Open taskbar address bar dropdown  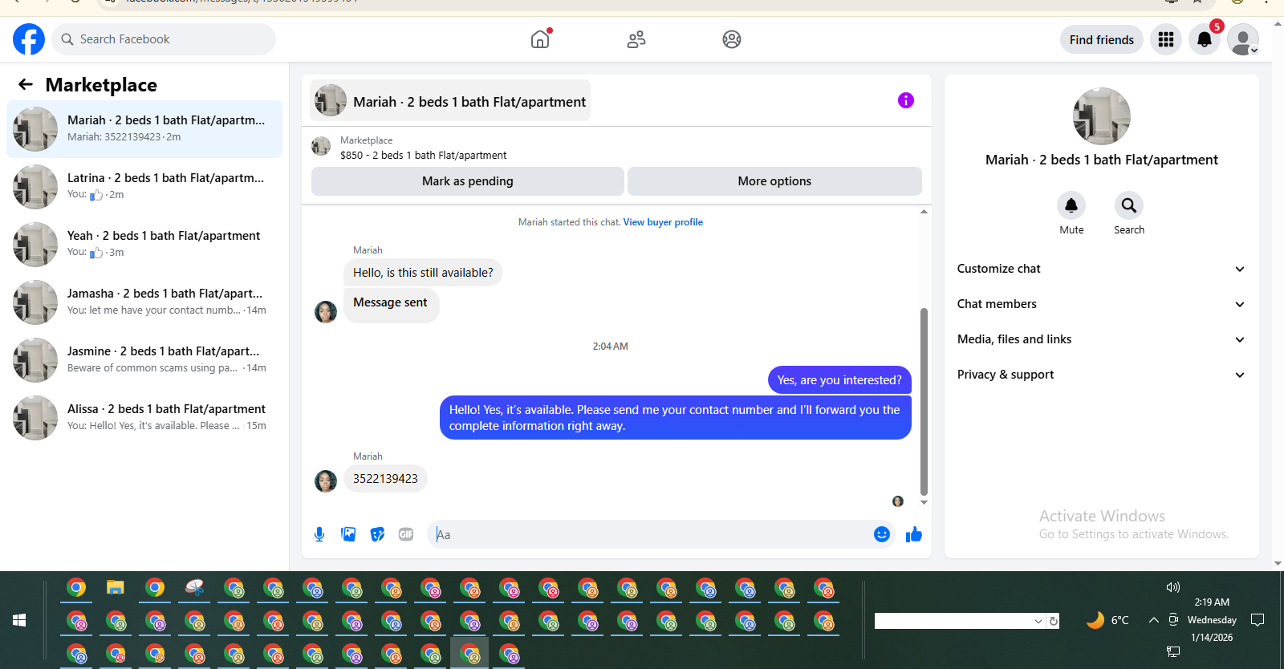[1038, 621]
